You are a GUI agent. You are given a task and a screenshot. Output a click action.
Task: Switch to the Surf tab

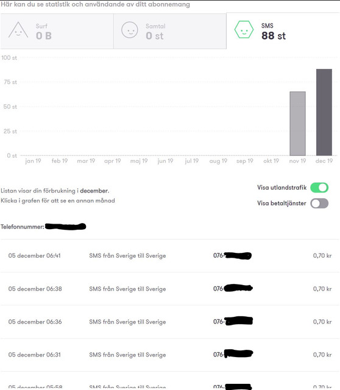(x=57, y=31)
